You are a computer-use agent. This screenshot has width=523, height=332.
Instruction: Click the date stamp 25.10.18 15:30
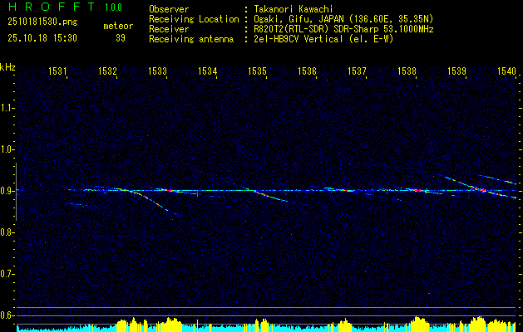click(42, 38)
